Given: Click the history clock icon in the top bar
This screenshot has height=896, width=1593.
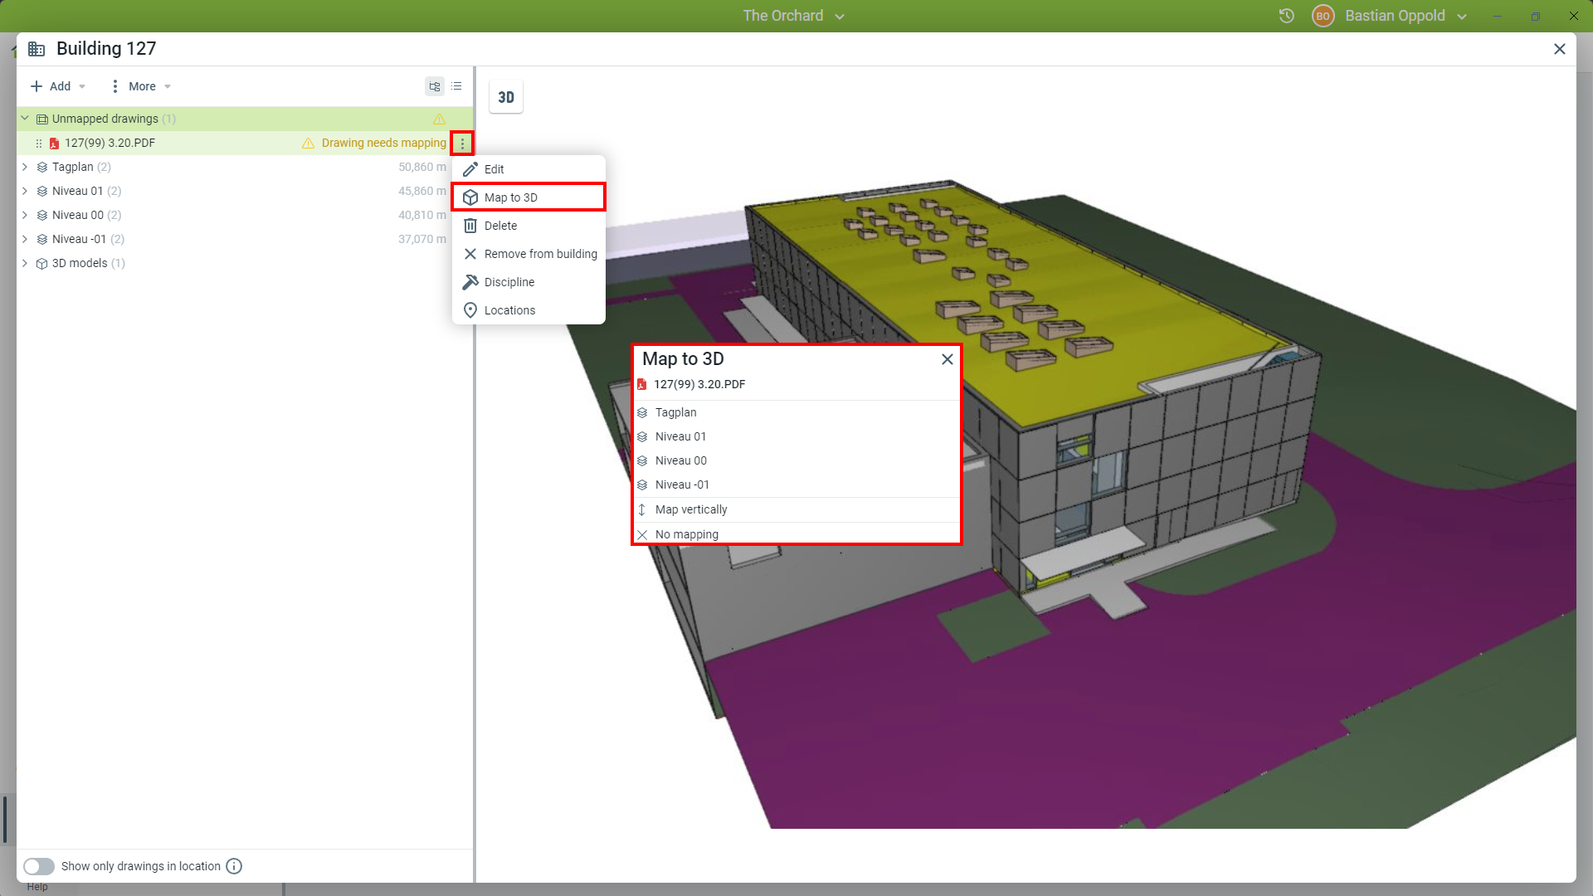Looking at the screenshot, I should click(1286, 16).
